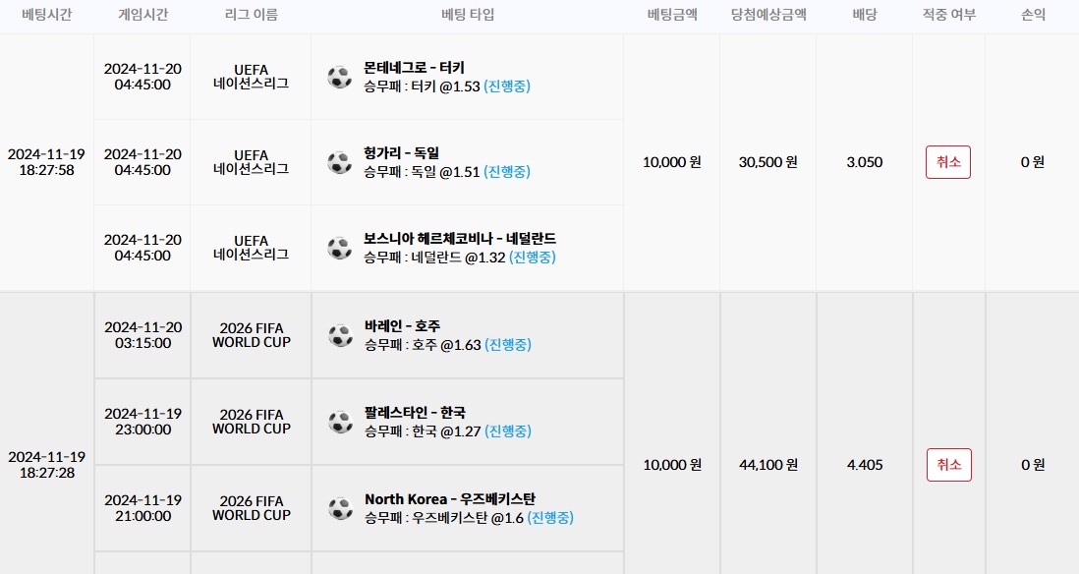This screenshot has height=574, width=1079.
Task: Open the 진행중 status of 한국 @1.27
Action: [x=508, y=431]
